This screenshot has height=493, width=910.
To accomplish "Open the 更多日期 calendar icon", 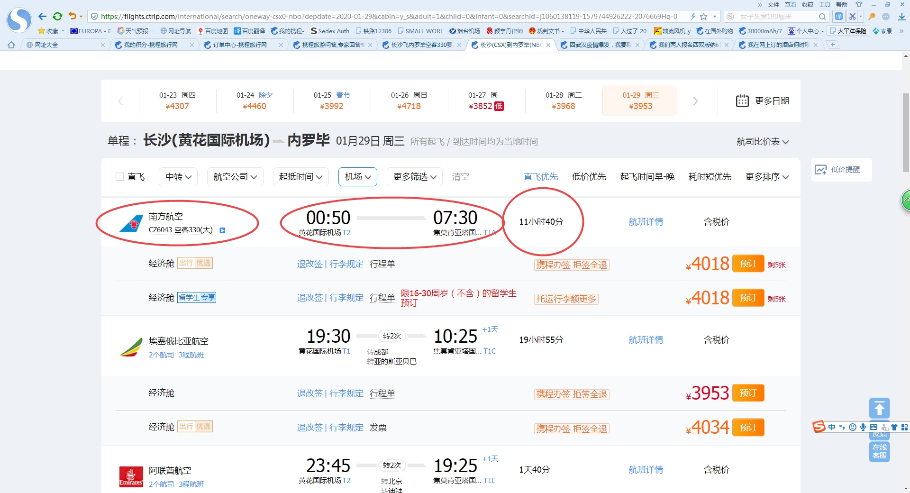I will tap(742, 101).
